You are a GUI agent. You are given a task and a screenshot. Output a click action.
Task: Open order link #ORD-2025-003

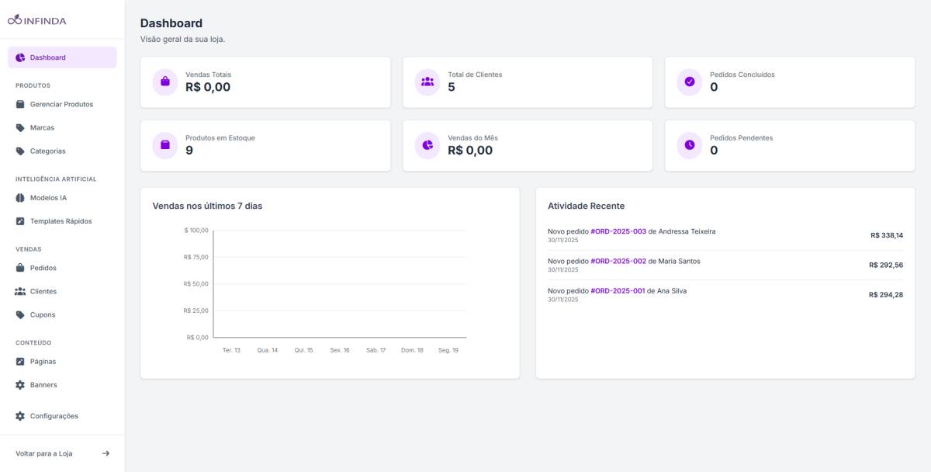pyautogui.click(x=618, y=231)
